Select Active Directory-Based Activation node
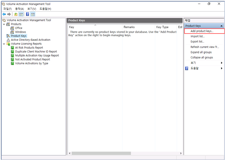This screenshot has height=161, width=226. tap(31, 40)
